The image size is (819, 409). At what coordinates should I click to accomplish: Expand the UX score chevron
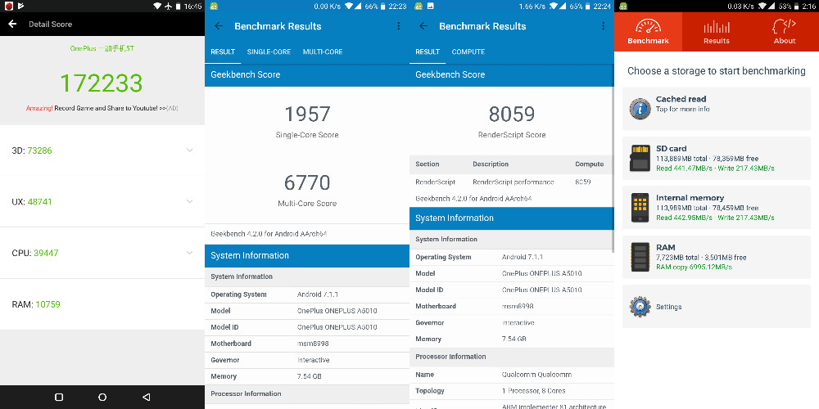pyautogui.click(x=190, y=201)
